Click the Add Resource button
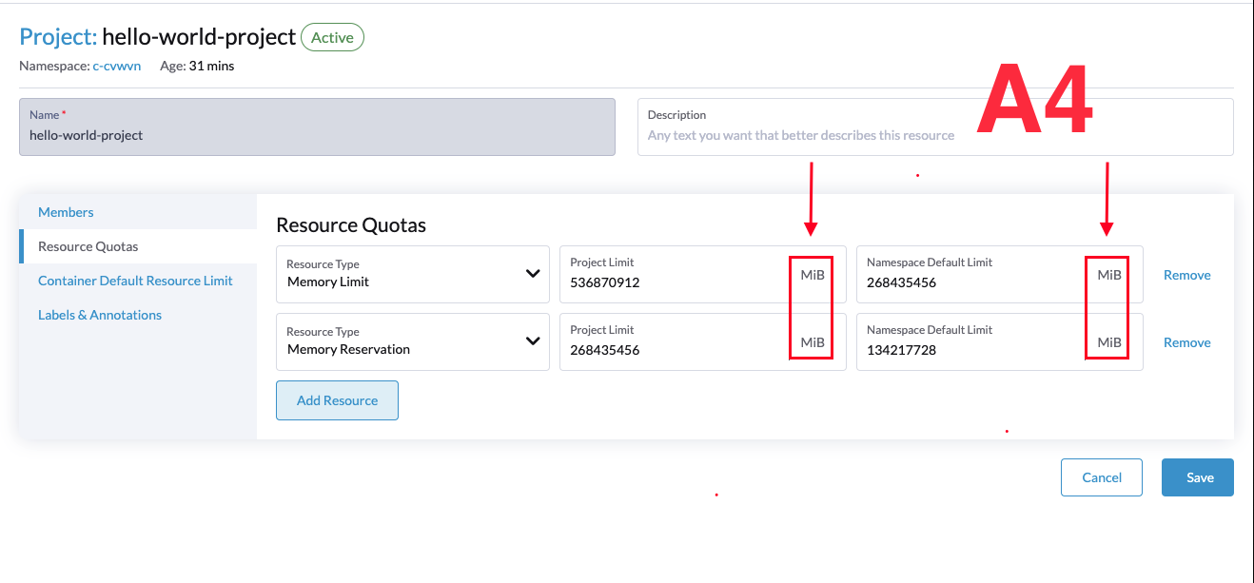 point(337,399)
